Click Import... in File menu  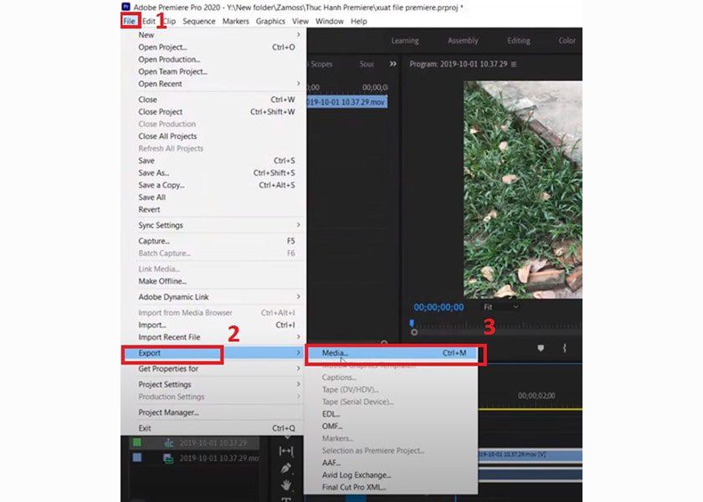(213, 325)
